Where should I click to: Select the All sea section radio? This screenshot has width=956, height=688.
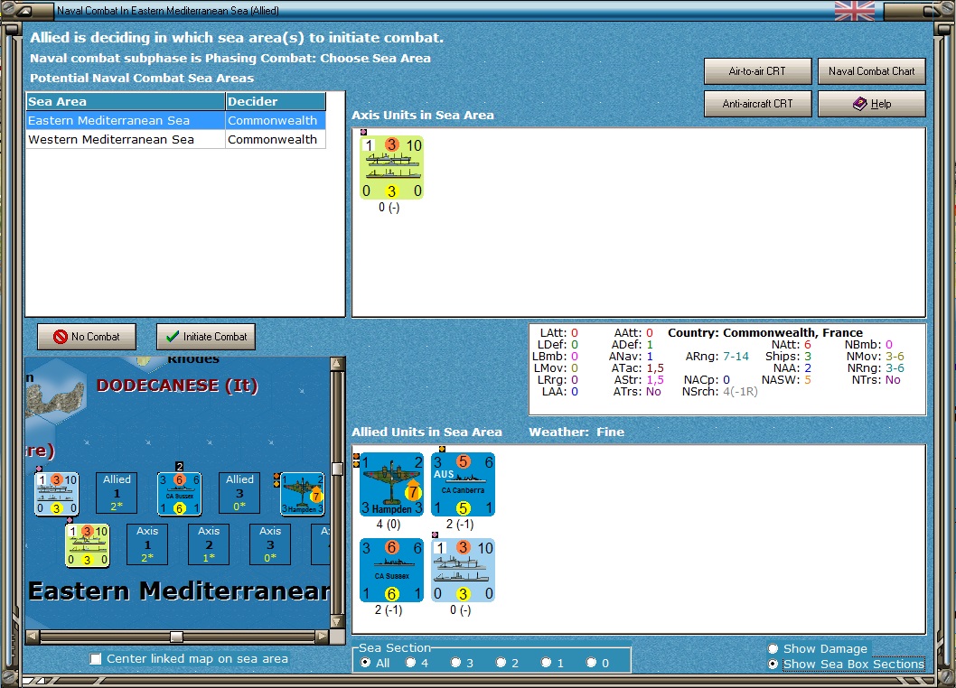tap(365, 663)
